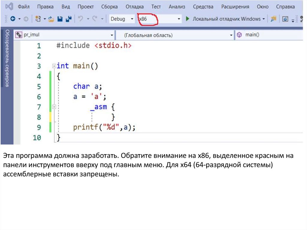Click code line 9 with printf
This screenshot has width=307, height=230.
[x=104, y=127]
